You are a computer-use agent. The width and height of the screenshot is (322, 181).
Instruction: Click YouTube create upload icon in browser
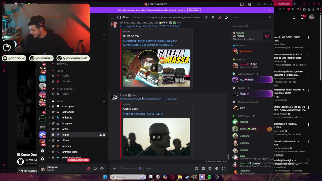coord(294,17)
